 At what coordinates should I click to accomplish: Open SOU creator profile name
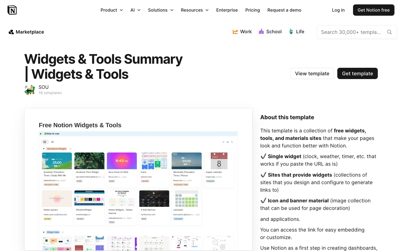pyautogui.click(x=44, y=87)
